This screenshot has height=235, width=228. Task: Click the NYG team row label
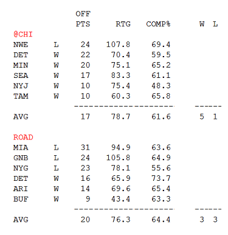(x=21, y=168)
